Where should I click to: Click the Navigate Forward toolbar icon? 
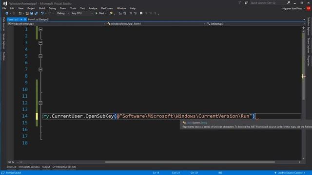coord(14,13)
